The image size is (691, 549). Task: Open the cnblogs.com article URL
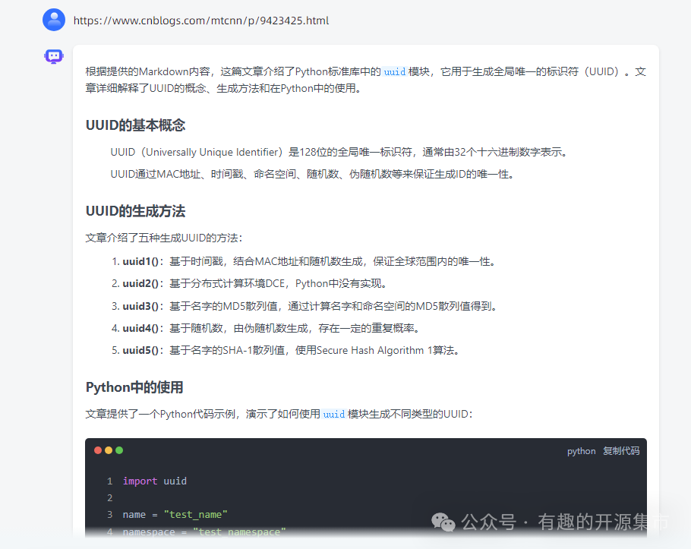coord(200,21)
